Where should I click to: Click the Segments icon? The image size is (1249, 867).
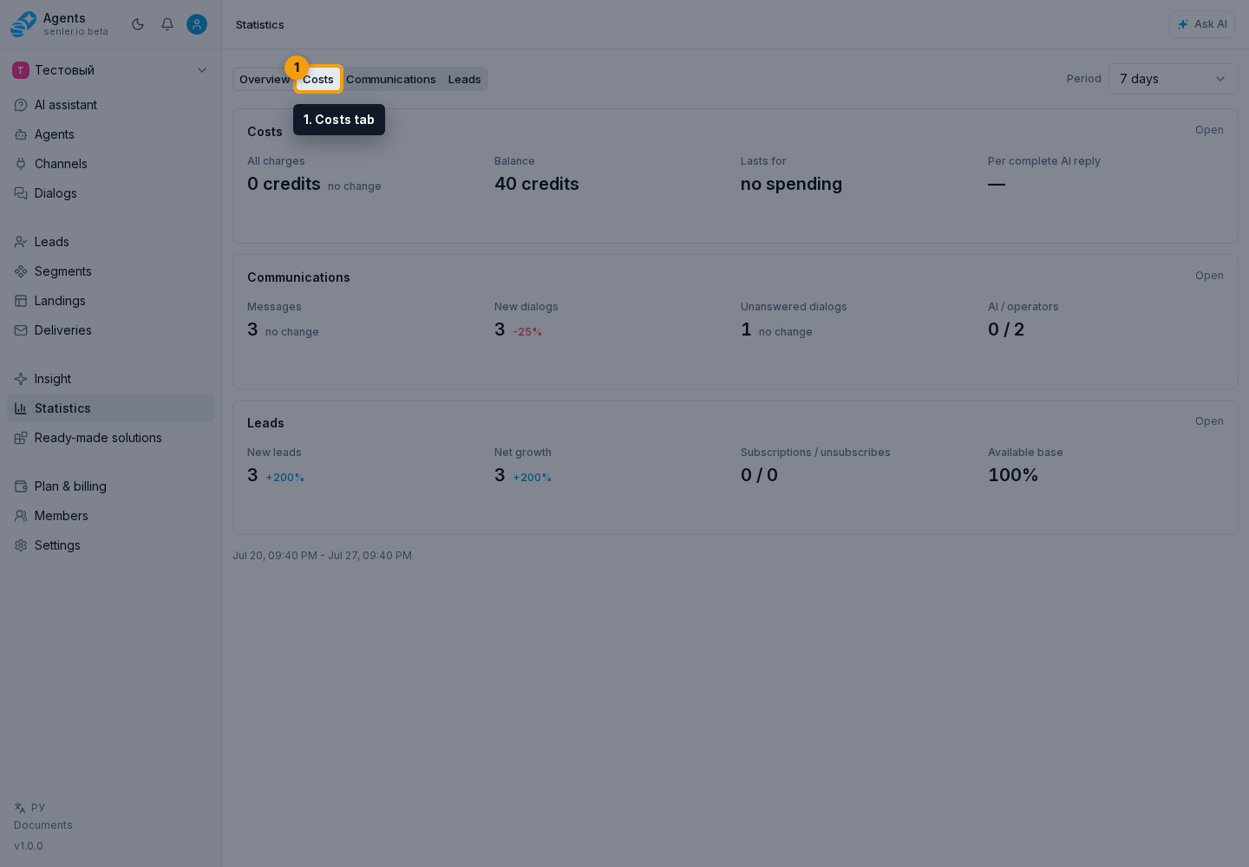[21, 271]
